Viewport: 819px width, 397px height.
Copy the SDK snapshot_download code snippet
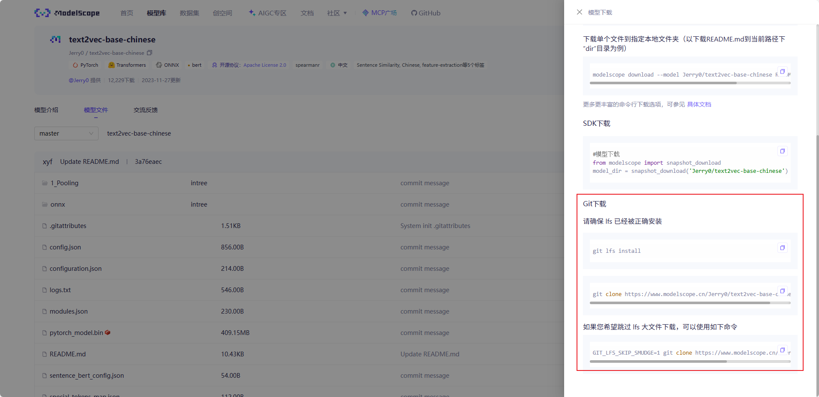782,151
